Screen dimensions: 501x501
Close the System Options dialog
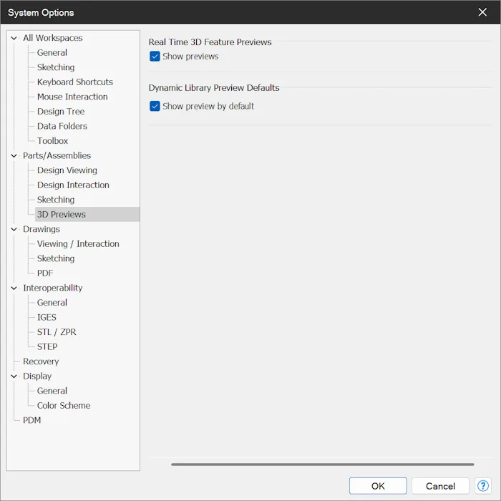pyautogui.click(x=482, y=12)
